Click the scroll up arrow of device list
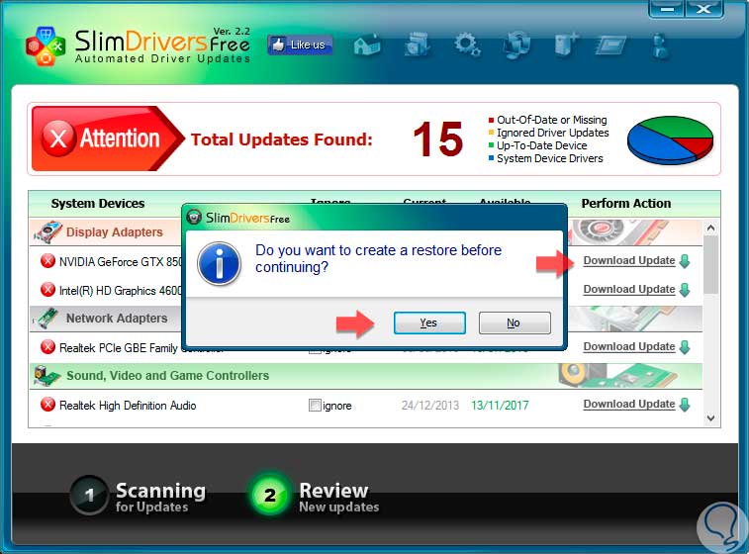This screenshot has width=749, height=554. [710, 228]
